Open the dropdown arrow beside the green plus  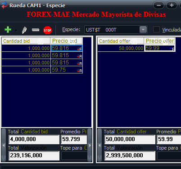[16, 30]
